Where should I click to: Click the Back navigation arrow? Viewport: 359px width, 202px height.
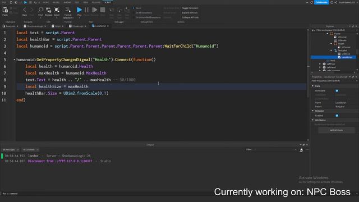coord(25,10)
